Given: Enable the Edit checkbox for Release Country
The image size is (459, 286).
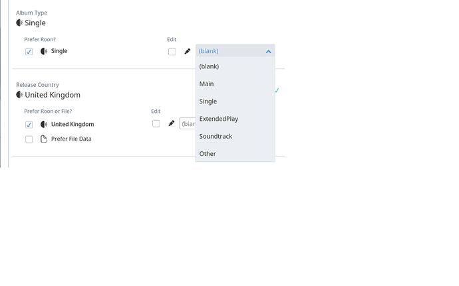Looking at the screenshot, I should (156, 123).
